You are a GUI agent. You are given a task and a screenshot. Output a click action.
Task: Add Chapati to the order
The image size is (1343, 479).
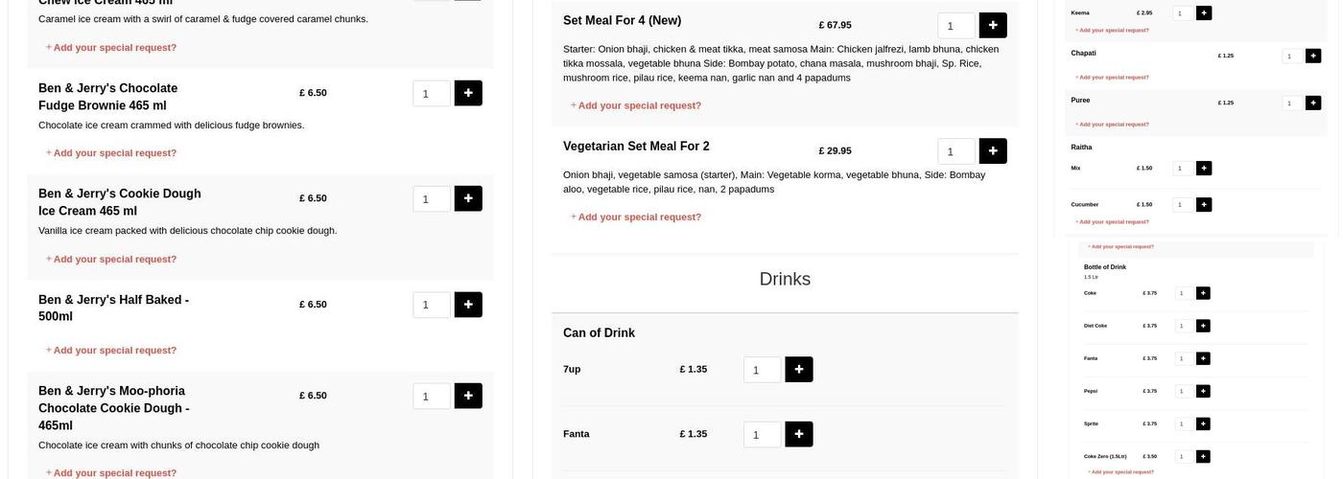coord(1313,56)
